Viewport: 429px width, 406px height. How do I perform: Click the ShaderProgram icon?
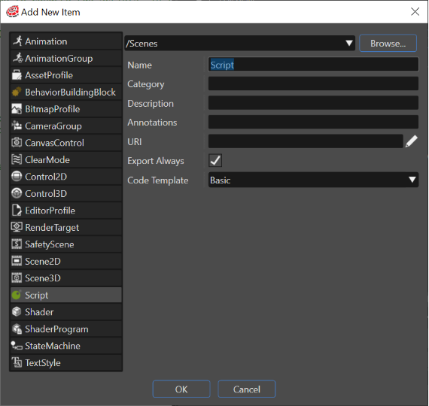click(x=17, y=329)
